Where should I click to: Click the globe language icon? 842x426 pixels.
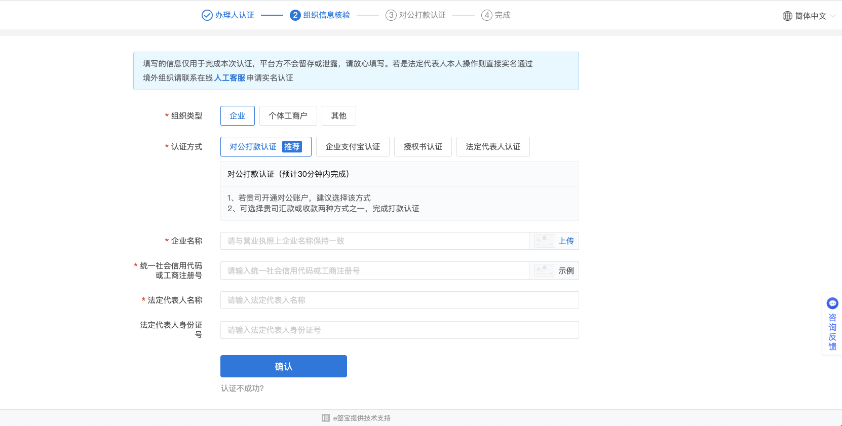(787, 16)
